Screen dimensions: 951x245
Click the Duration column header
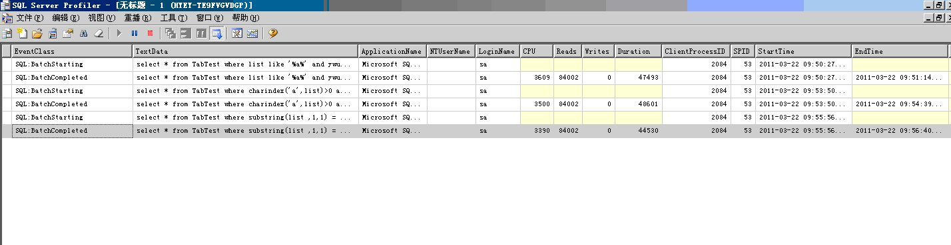[639, 51]
